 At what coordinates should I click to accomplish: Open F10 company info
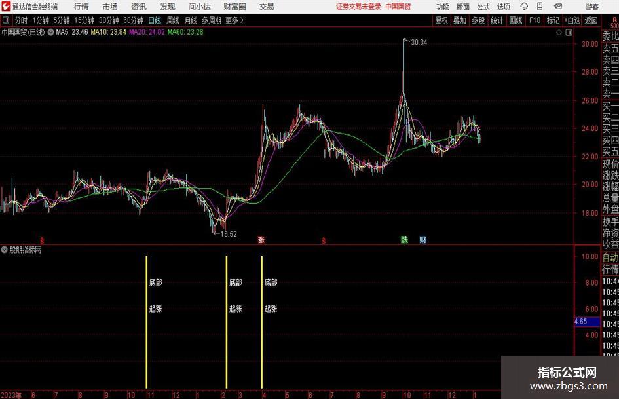pyautogui.click(x=535, y=20)
